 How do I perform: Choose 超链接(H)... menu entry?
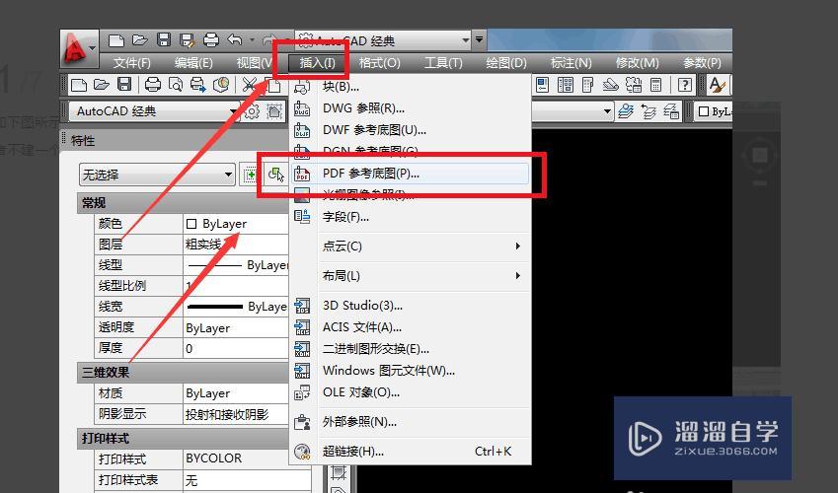(x=410, y=452)
